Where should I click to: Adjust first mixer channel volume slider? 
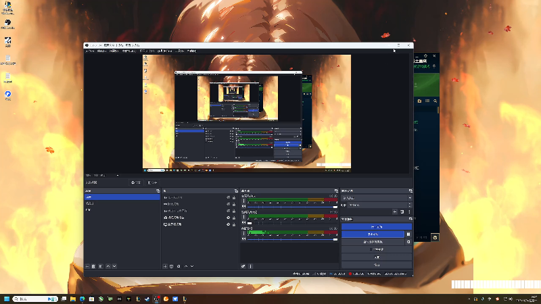point(293,207)
